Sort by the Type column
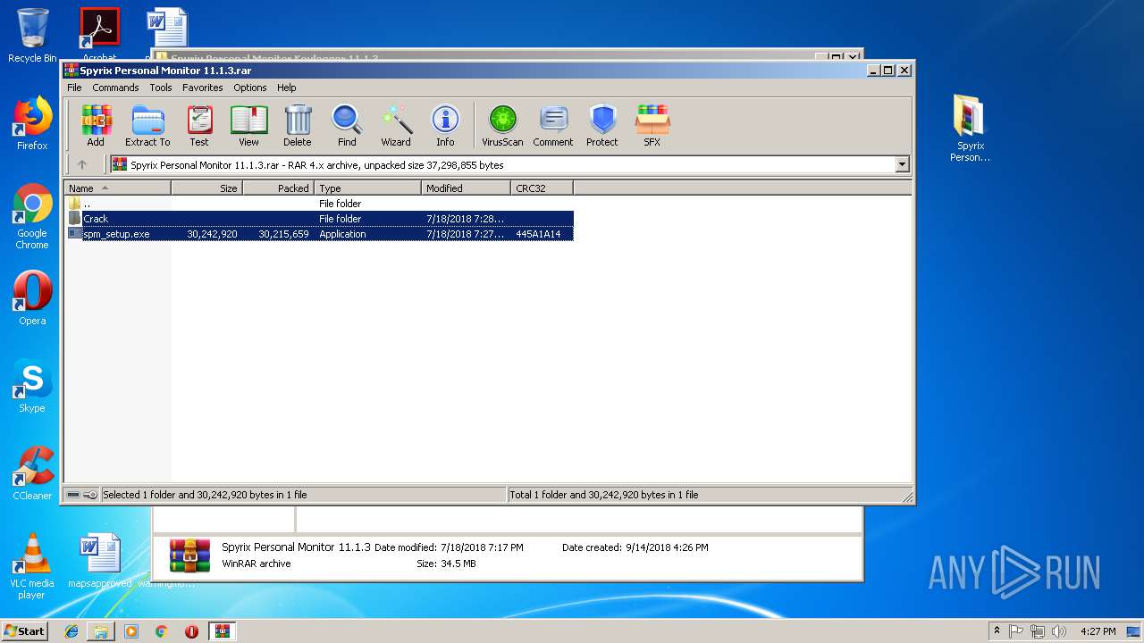Screen dimensions: 1144x643 tap(367, 188)
